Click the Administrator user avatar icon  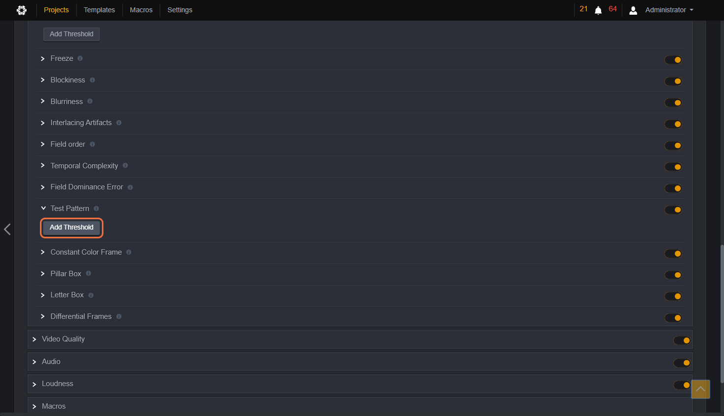[633, 10]
